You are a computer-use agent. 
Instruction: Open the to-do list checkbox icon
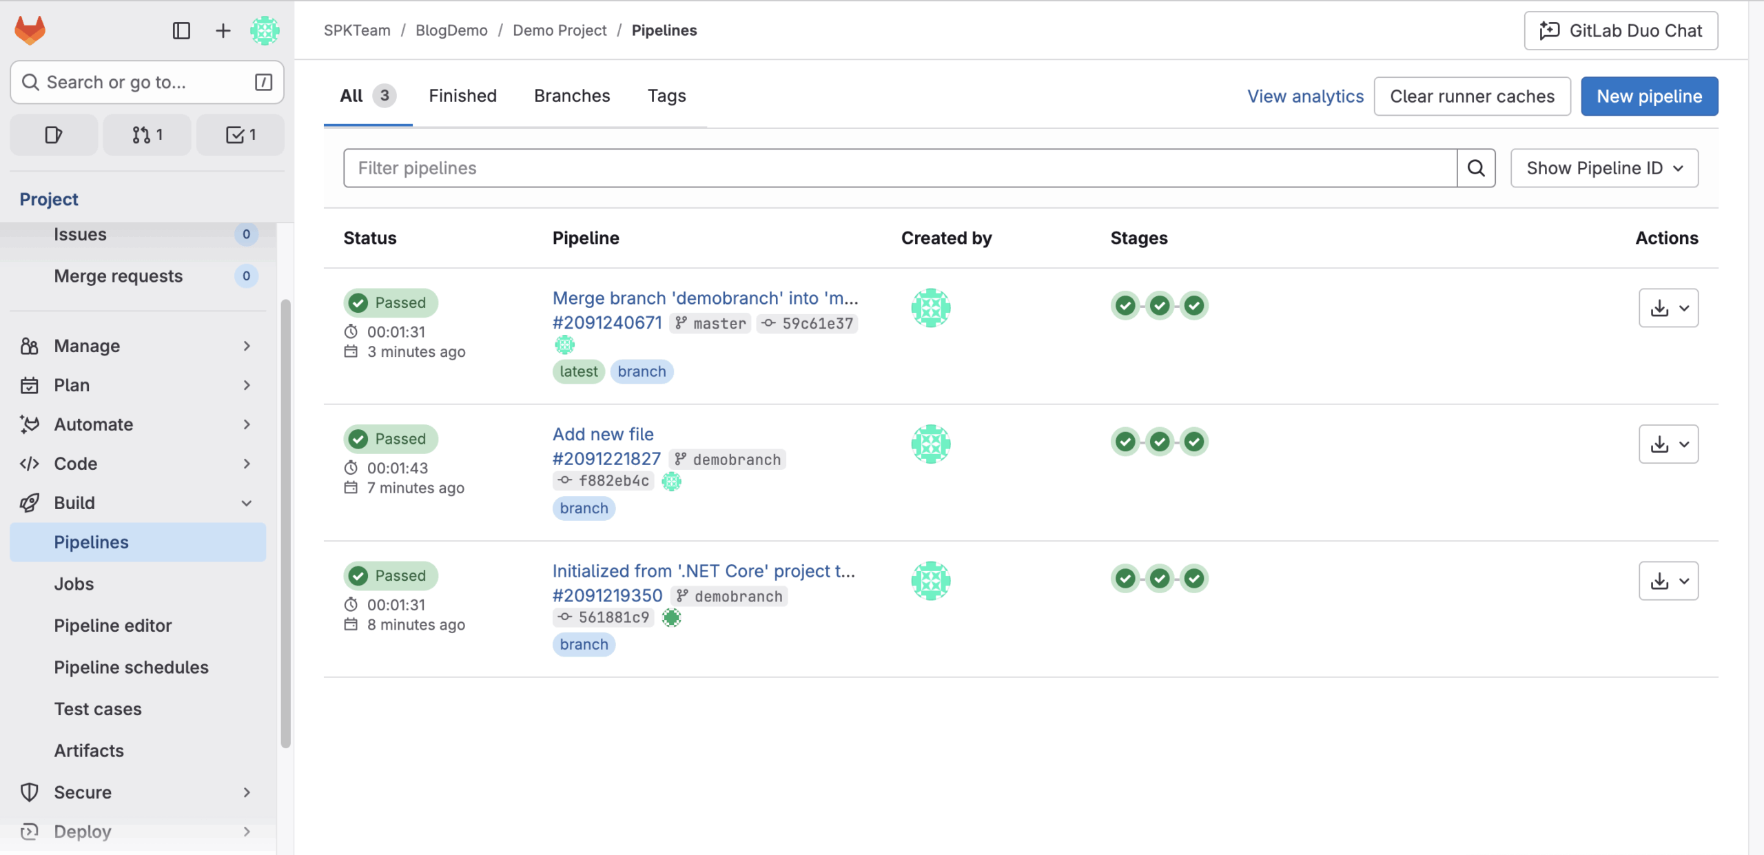[x=240, y=135]
